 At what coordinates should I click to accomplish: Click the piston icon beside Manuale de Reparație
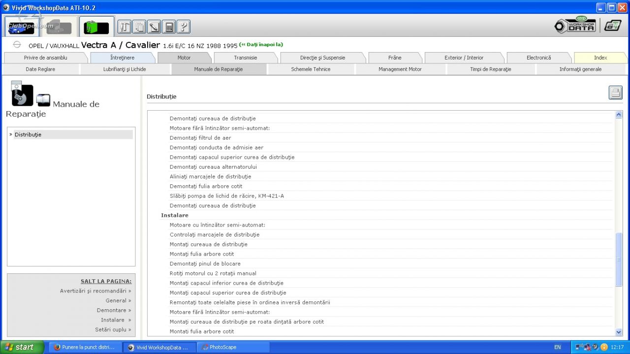pyautogui.click(x=21, y=93)
